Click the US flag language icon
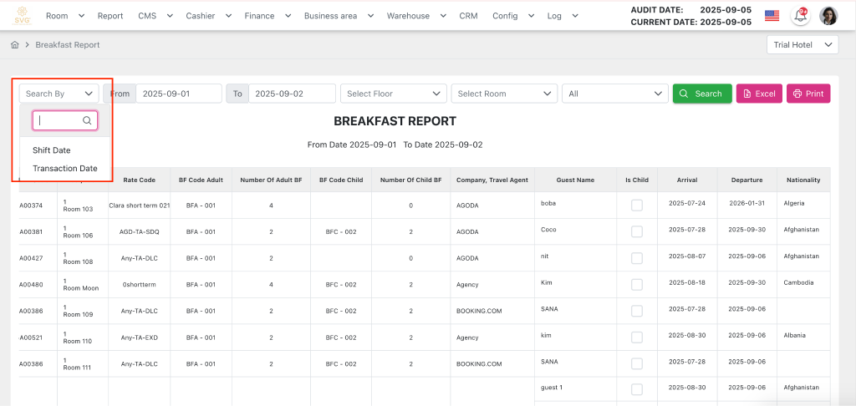Image resolution: width=856 pixels, height=406 pixels. [772, 16]
